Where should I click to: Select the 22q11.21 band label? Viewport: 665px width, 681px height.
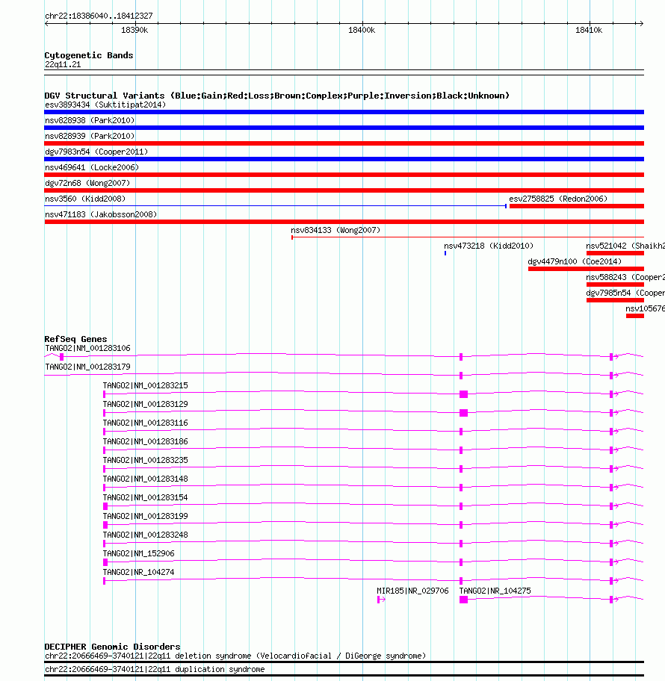(x=63, y=64)
